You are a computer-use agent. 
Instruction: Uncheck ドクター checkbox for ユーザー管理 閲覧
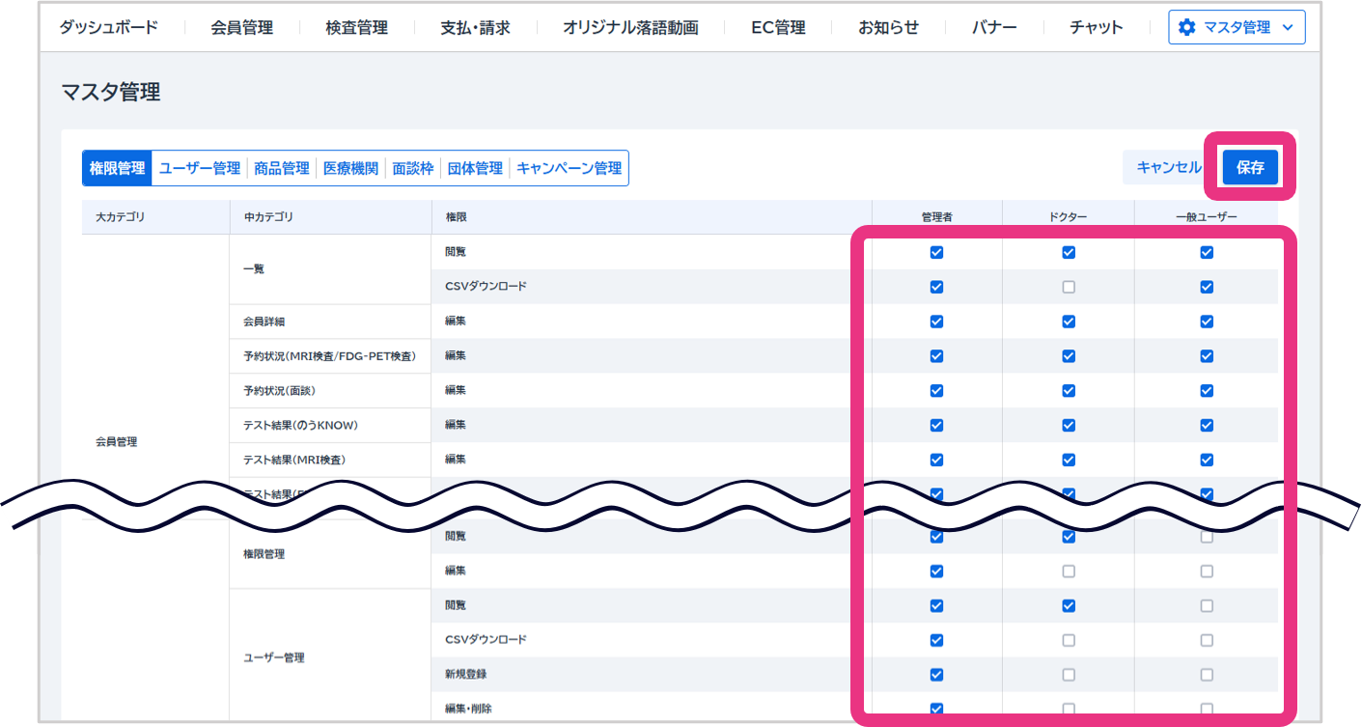pos(1069,605)
